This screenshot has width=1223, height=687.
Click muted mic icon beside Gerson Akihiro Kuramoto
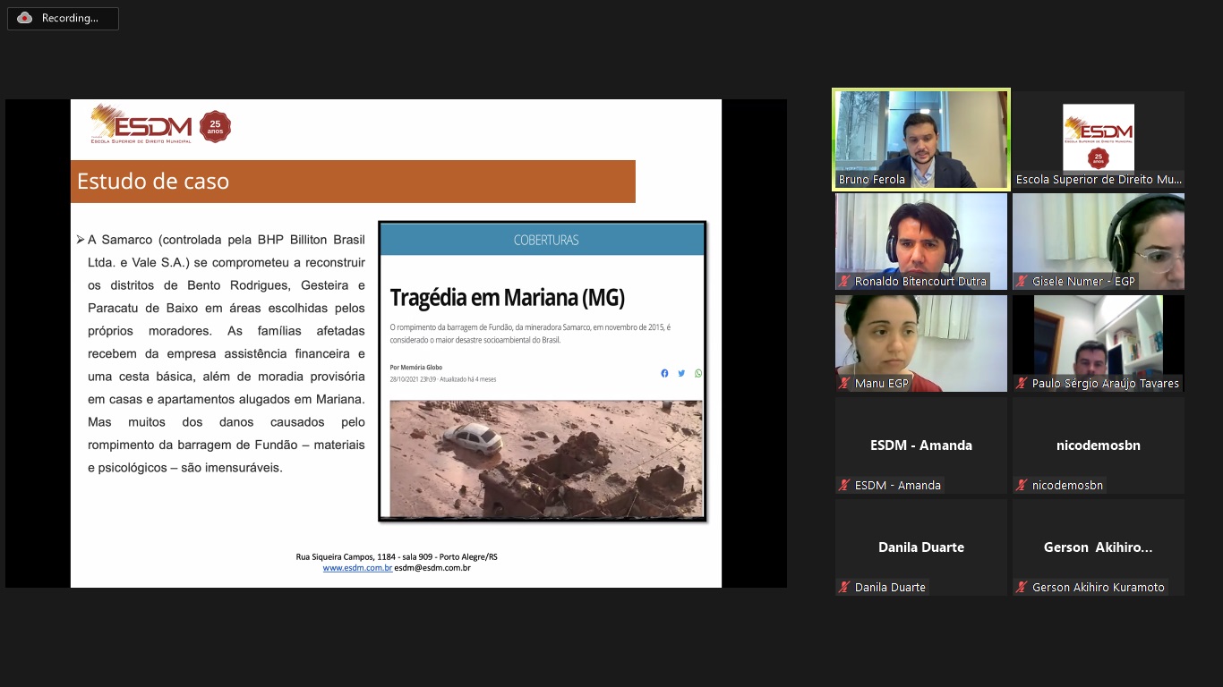tap(1022, 587)
